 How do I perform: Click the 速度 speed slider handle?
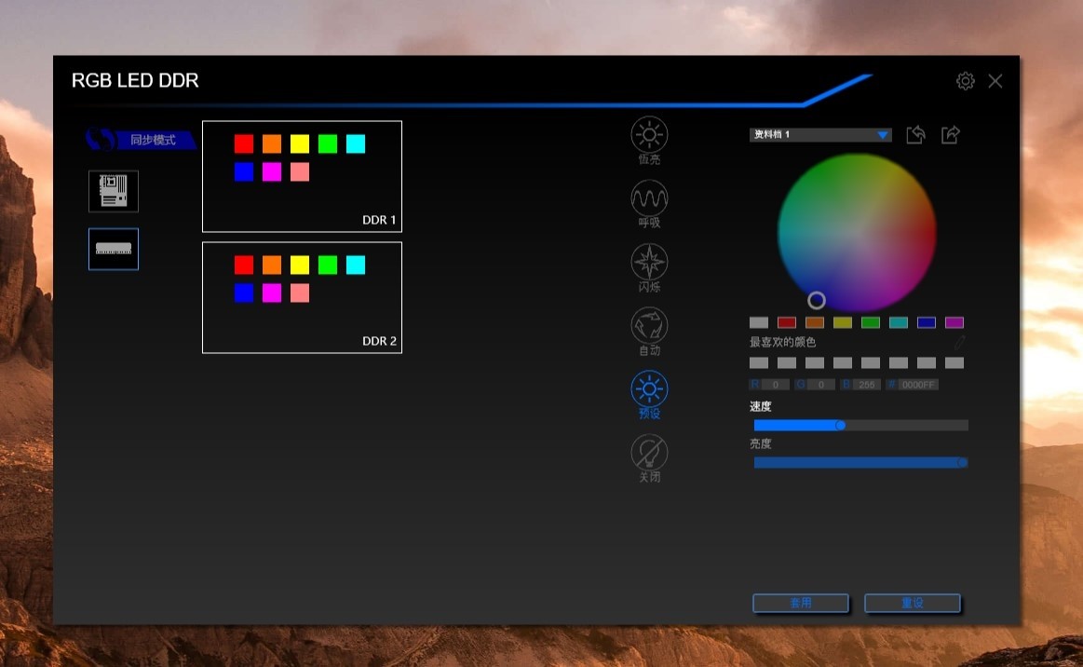tap(840, 425)
